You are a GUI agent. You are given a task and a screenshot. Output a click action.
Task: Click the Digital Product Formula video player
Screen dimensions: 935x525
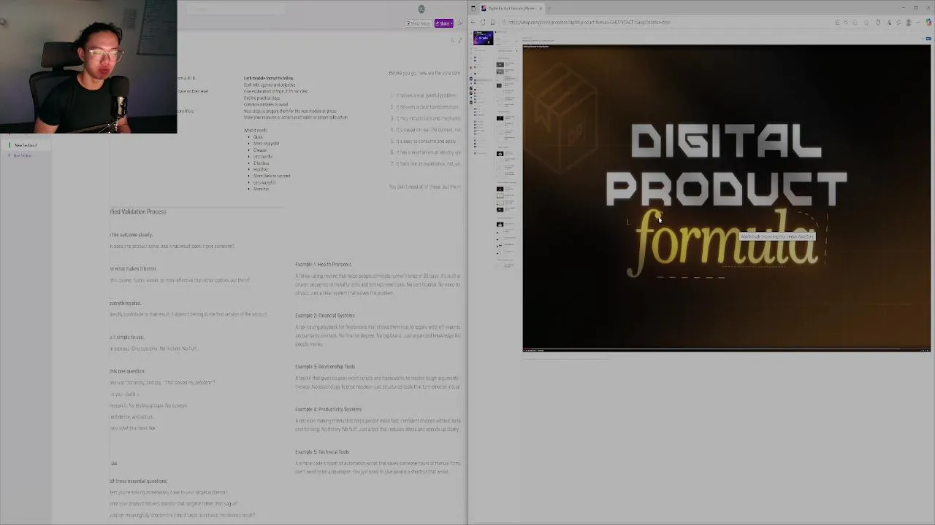727,197
